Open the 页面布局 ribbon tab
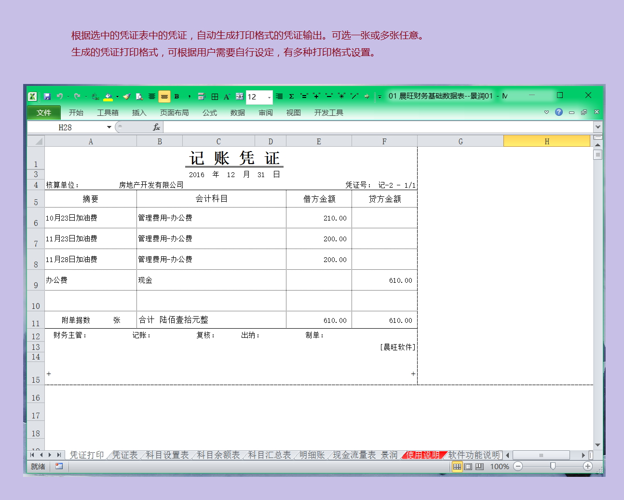The image size is (624, 500). click(x=174, y=112)
